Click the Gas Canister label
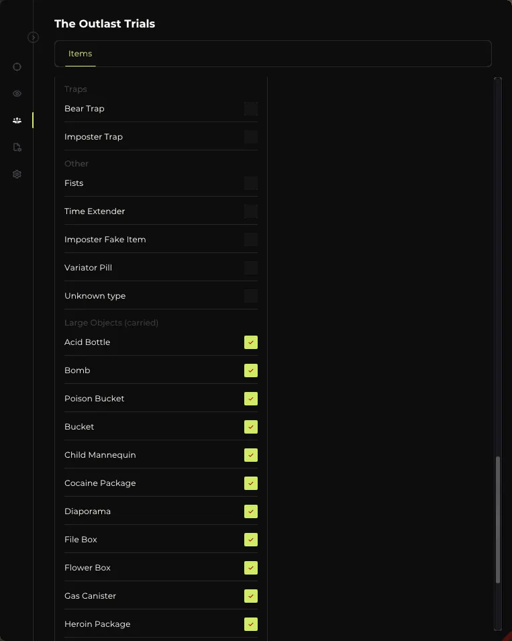 pos(91,596)
